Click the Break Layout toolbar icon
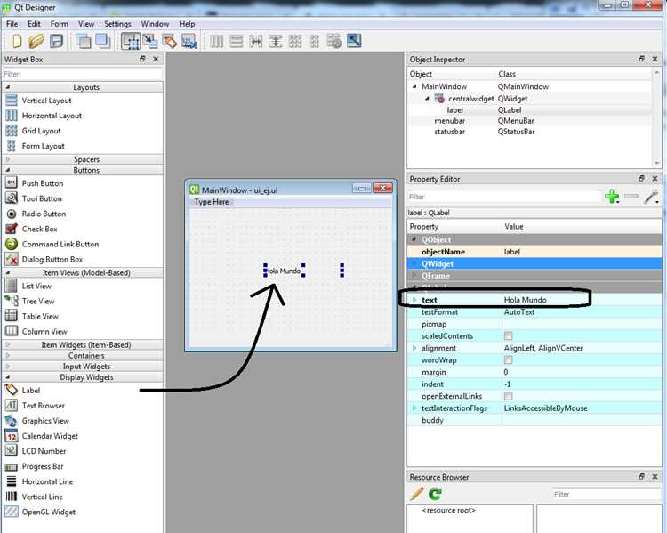Image resolution: width=667 pixels, height=533 pixels. (x=334, y=41)
